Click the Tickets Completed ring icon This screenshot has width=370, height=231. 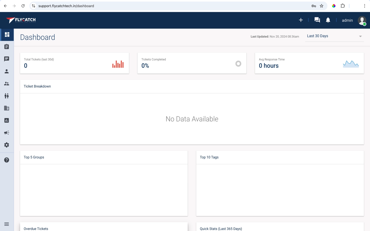238,64
